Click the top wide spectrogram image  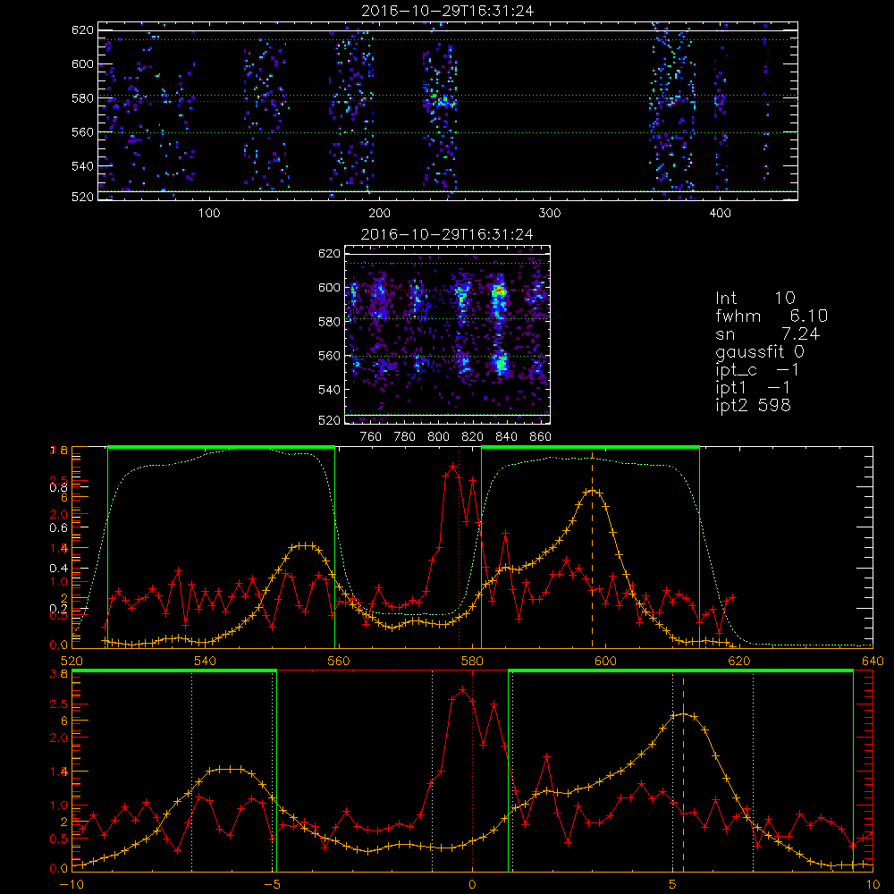pos(448,111)
